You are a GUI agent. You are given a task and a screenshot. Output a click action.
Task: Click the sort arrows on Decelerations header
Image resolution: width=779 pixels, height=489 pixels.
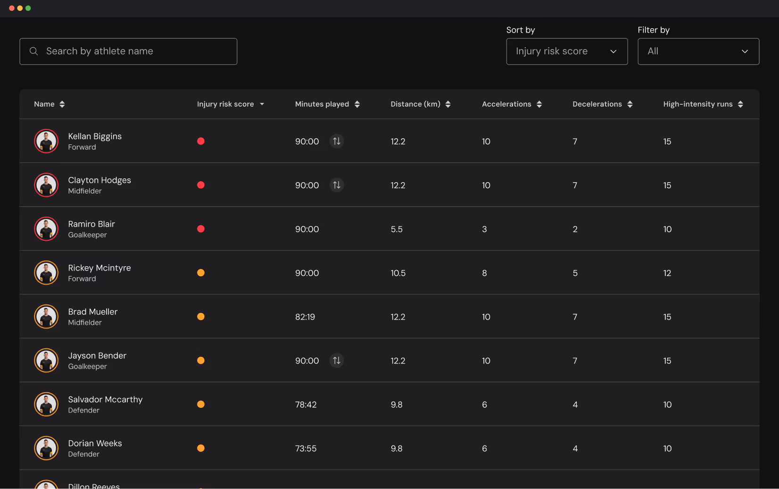pos(630,104)
